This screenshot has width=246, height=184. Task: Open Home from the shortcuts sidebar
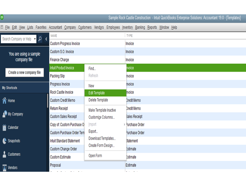11,101
